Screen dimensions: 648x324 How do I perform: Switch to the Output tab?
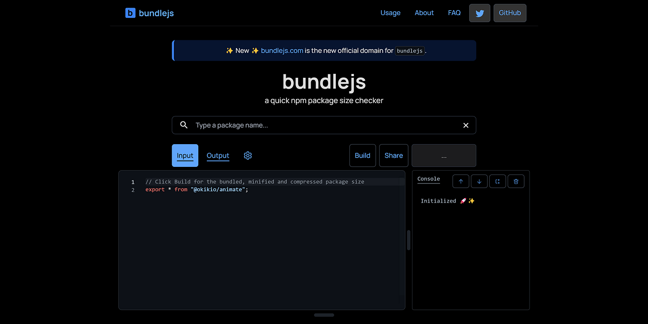click(x=218, y=156)
